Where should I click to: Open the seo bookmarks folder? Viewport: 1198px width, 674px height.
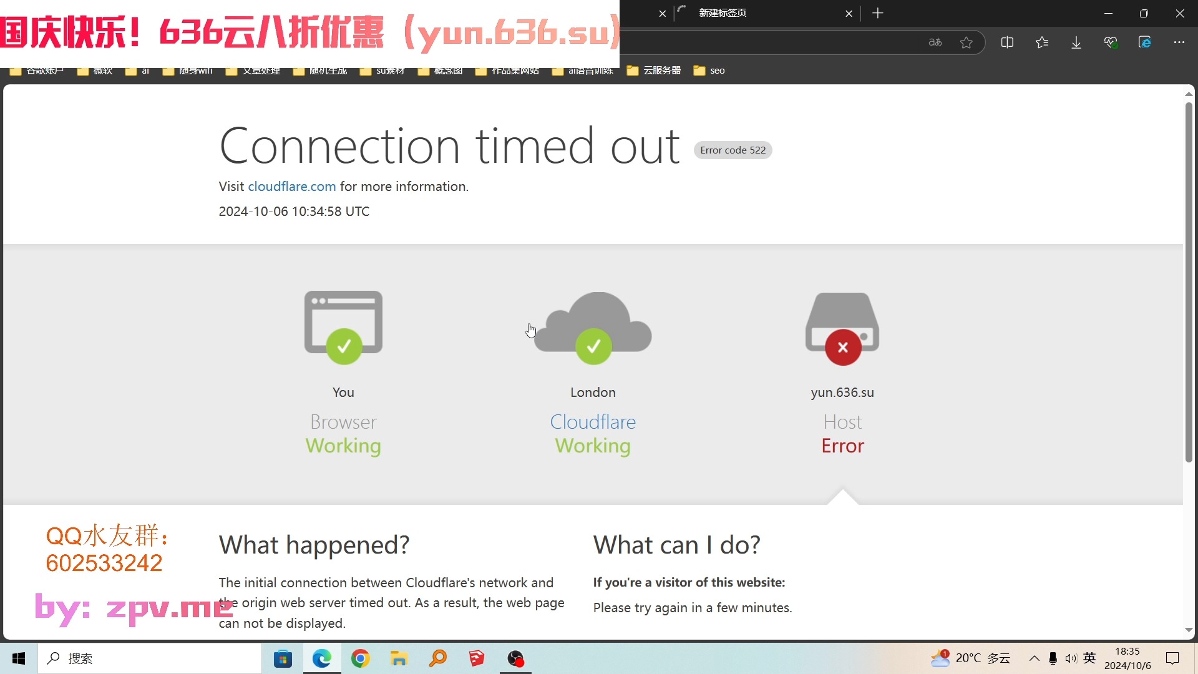click(709, 71)
